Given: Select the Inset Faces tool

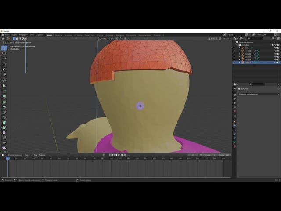Looking at the screenshot, I should 4,102.
